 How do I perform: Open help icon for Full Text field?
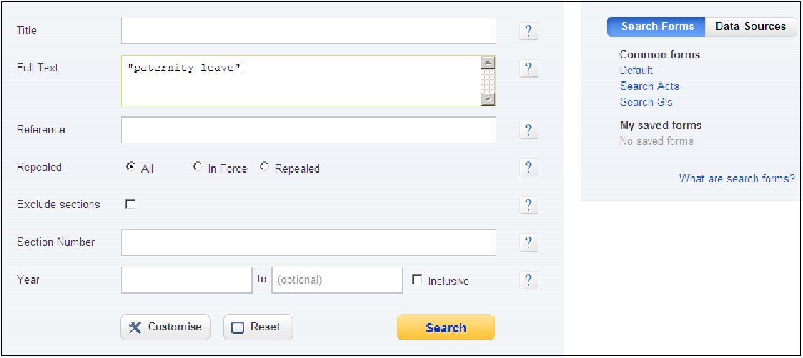528,68
